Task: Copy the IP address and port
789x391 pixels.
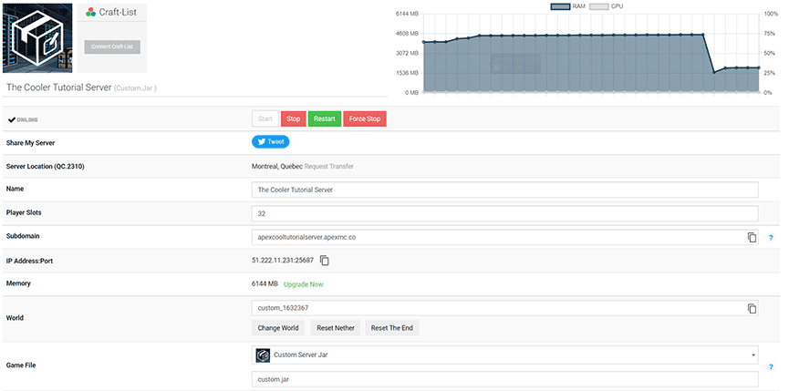Action: coord(324,261)
